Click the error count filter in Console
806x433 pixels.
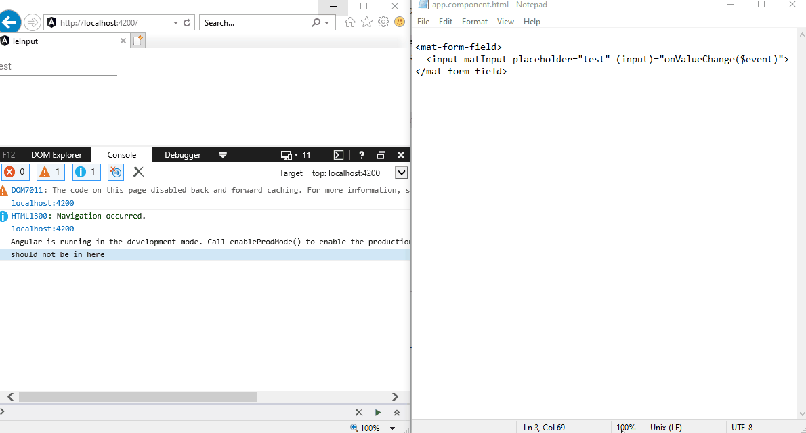click(x=15, y=172)
